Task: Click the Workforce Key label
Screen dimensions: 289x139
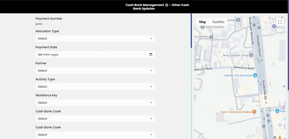Action: coord(47,95)
